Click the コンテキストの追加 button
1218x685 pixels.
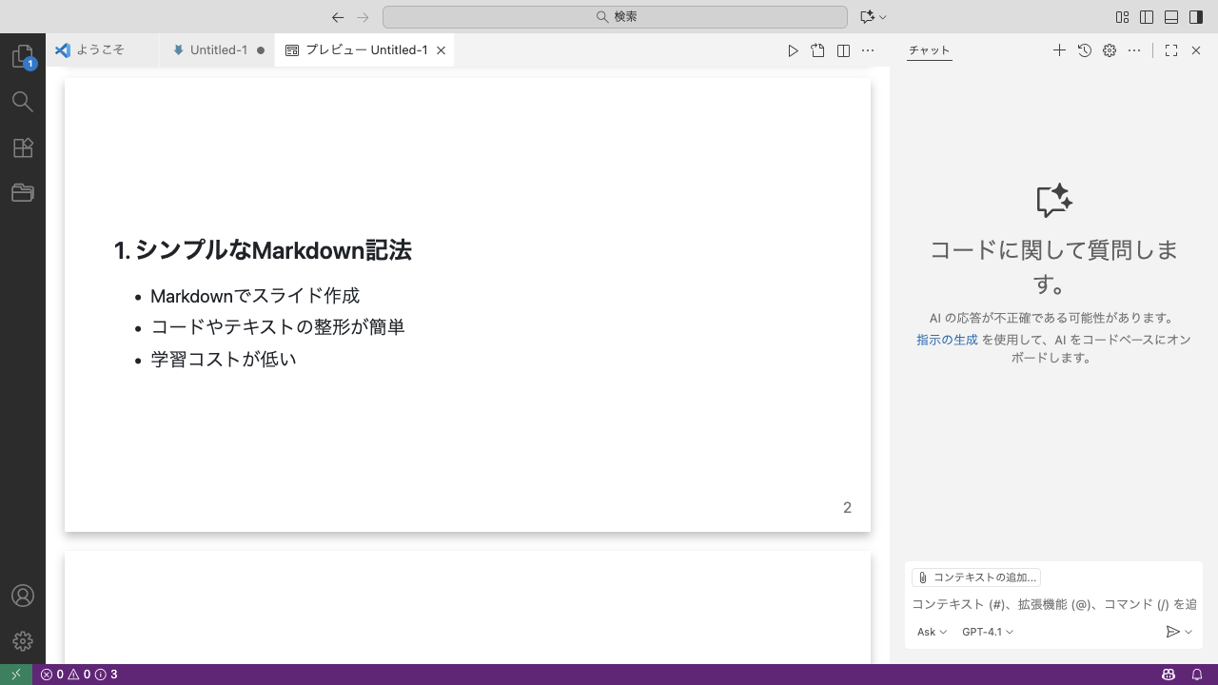[976, 577]
